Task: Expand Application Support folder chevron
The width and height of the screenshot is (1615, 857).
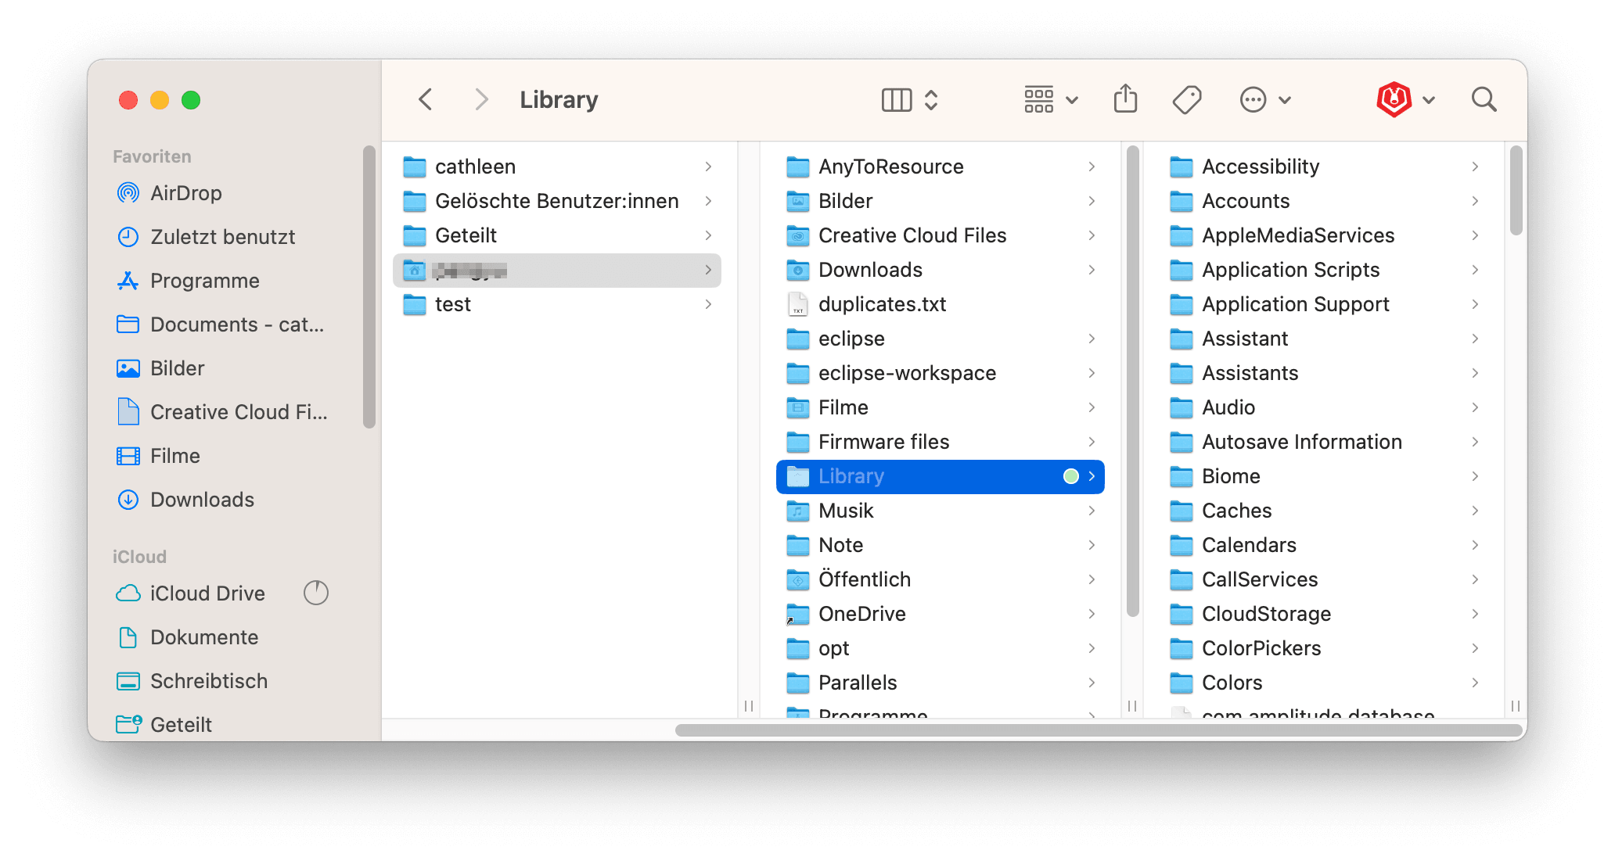Action: [1475, 304]
